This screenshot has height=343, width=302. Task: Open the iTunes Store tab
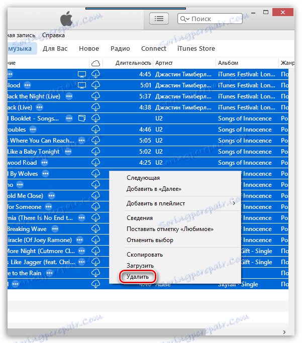[x=196, y=49]
